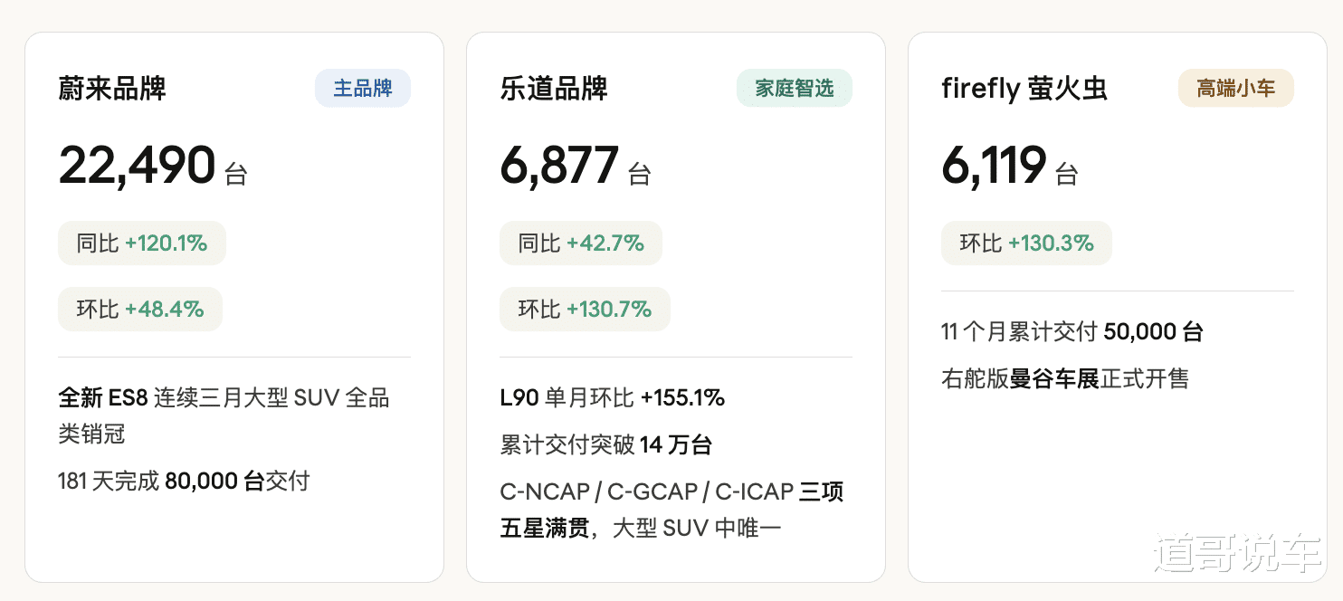Click the 同比 +42.7% pill
The height and width of the screenshot is (601, 1343).
(x=581, y=243)
